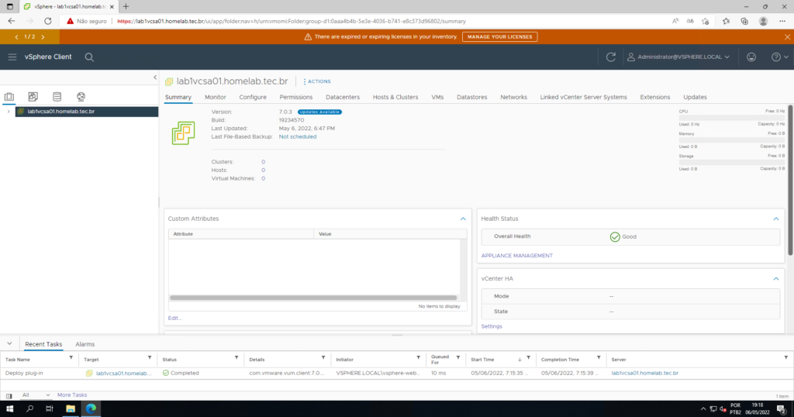
Task: Click the Virtual Machines count link
Action: pos(264,178)
